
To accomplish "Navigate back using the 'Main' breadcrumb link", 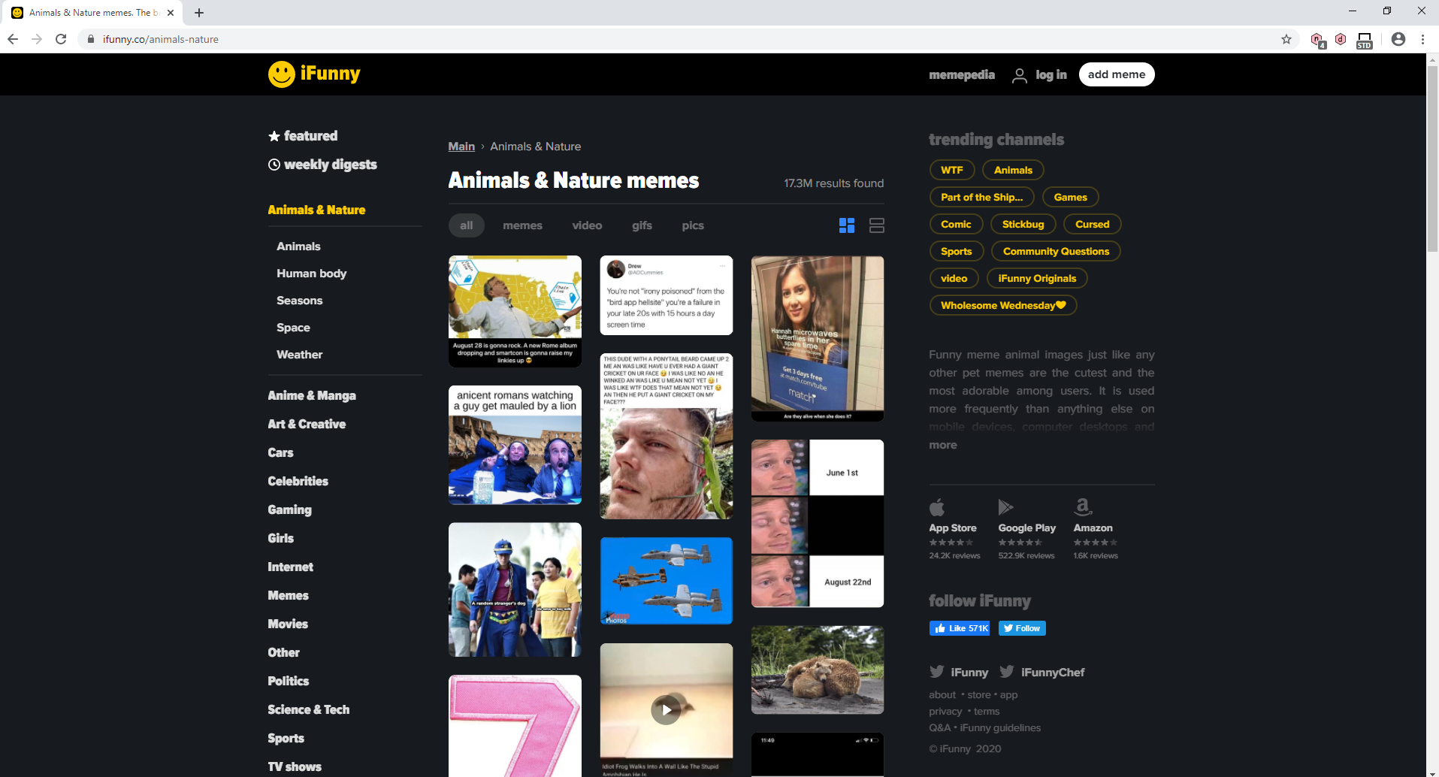I will coord(461,146).
